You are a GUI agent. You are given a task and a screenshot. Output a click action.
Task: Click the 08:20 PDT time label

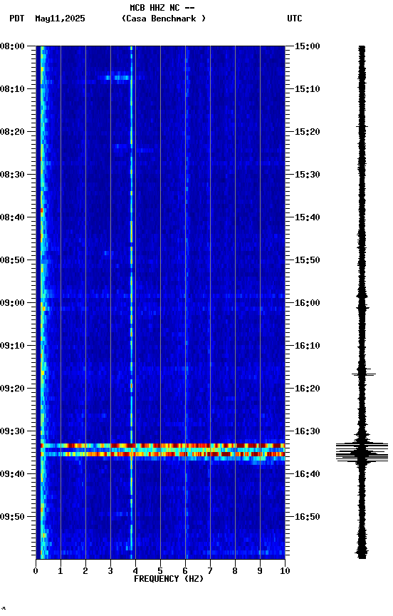click(12, 132)
